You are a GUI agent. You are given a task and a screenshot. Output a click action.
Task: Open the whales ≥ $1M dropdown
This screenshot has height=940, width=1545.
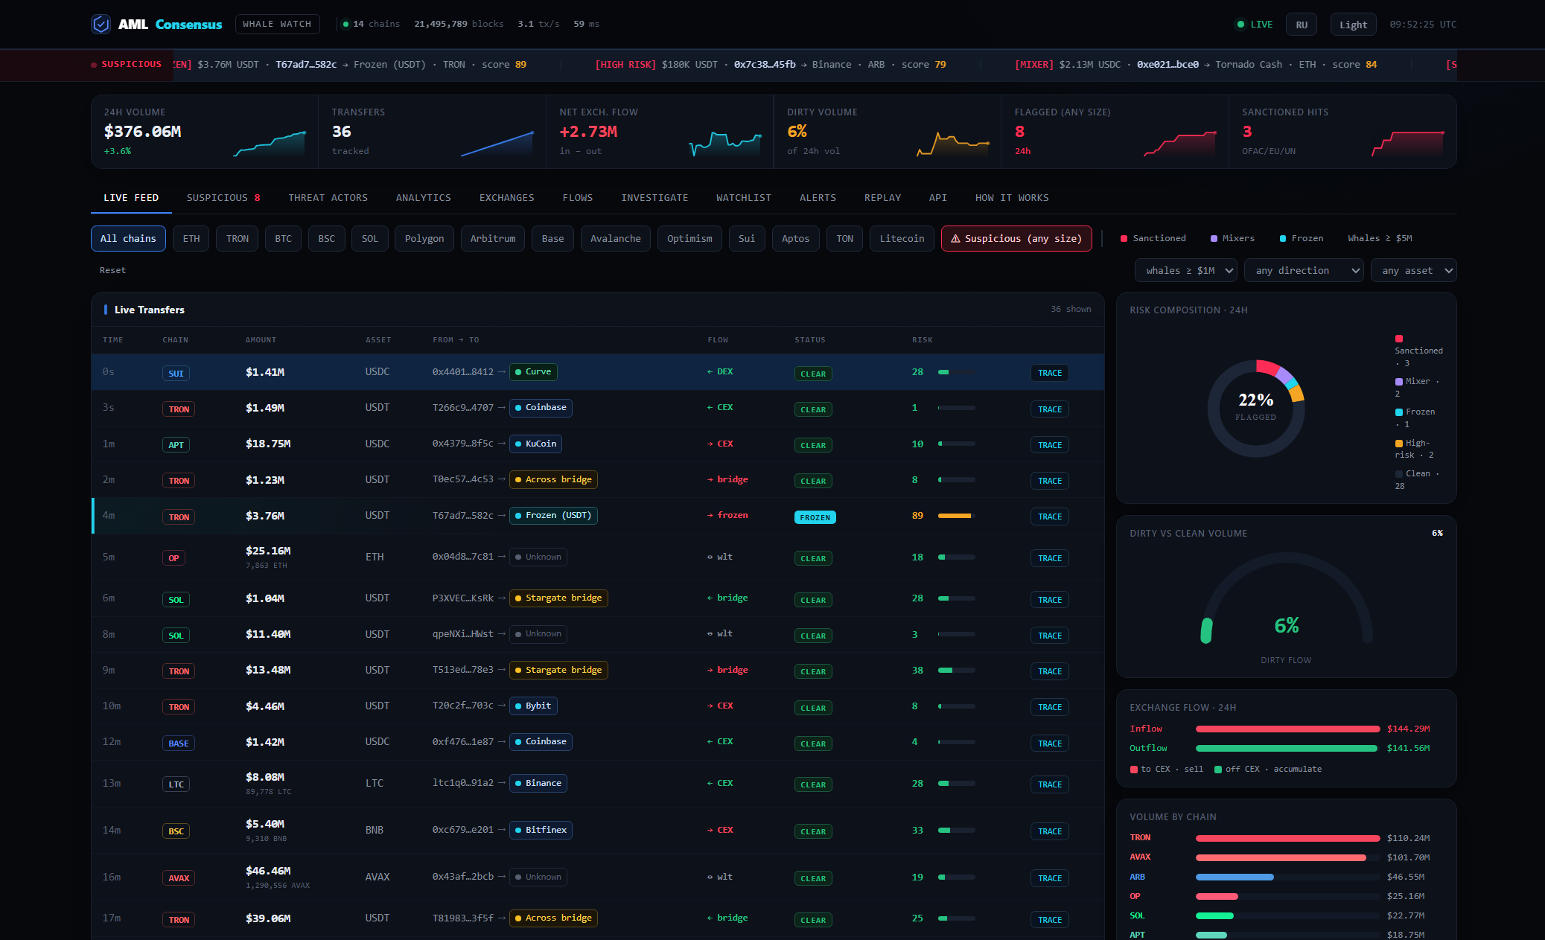tap(1186, 270)
